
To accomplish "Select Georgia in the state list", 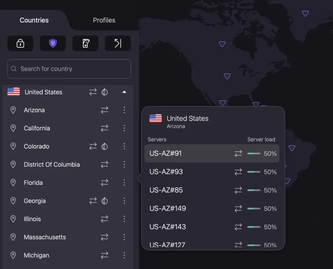I will click(35, 201).
